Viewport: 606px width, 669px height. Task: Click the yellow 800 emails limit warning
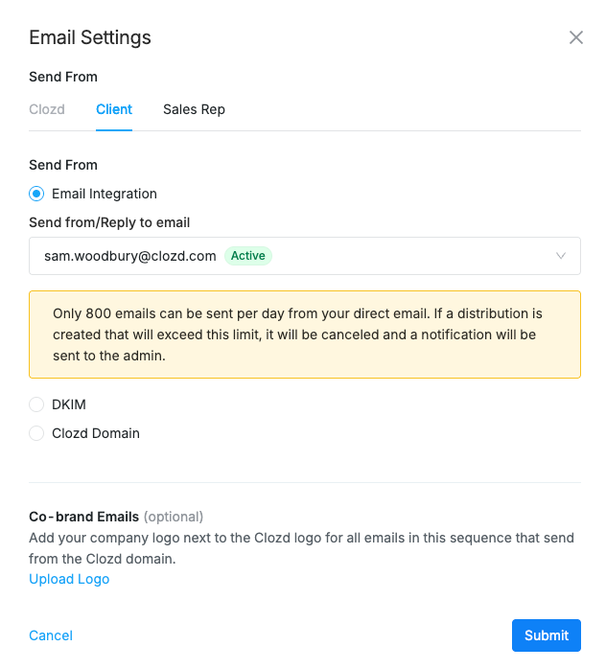click(304, 334)
